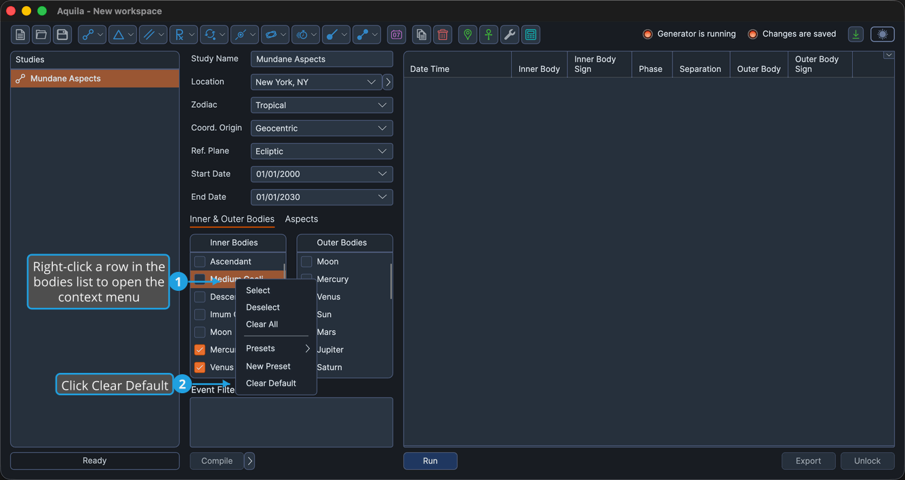
Task: Delete study with the red trash icon
Action: (443, 35)
